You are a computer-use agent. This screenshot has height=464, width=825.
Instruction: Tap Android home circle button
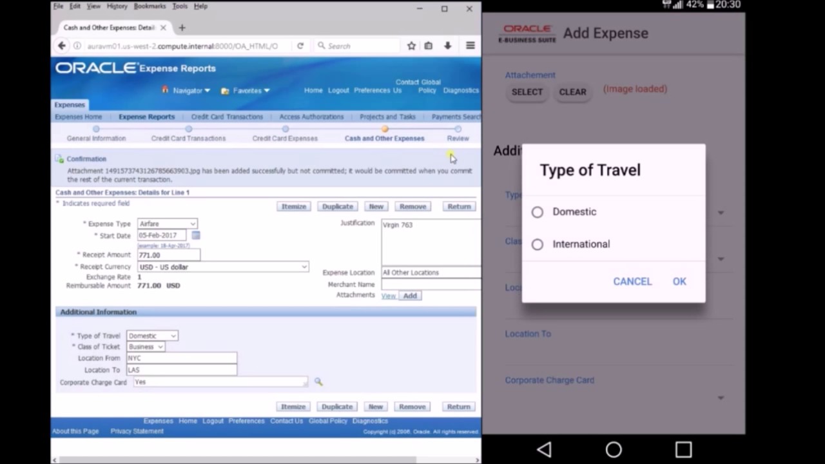[x=614, y=449]
